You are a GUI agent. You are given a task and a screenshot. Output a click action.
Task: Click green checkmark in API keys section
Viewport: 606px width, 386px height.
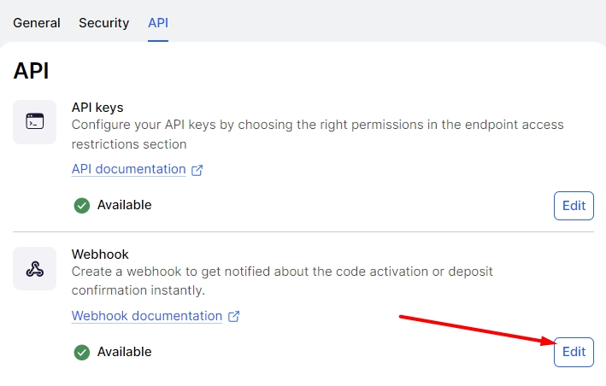[82, 205]
